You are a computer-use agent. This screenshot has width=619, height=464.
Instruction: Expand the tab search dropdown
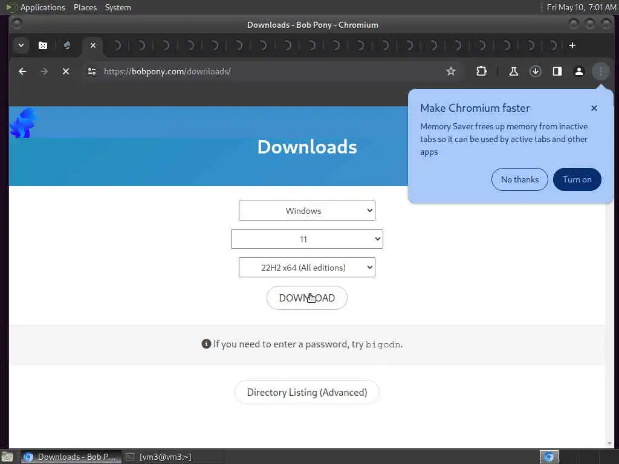(x=21, y=45)
